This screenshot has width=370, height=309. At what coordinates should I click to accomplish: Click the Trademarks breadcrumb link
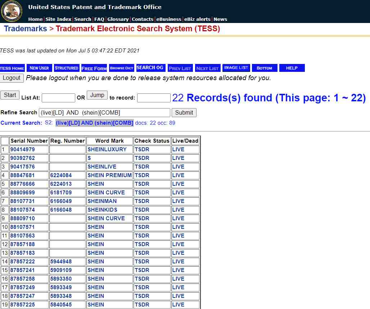(x=26, y=28)
